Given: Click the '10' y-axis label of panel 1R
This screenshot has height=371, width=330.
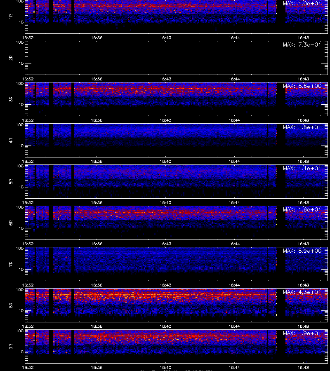Looking at the screenshot, I should click(x=21, y=22).
